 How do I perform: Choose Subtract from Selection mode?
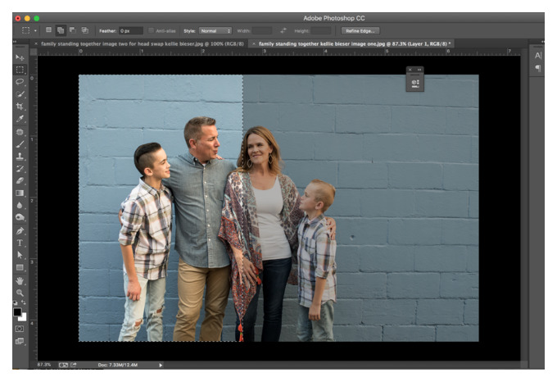coord(73,30)
